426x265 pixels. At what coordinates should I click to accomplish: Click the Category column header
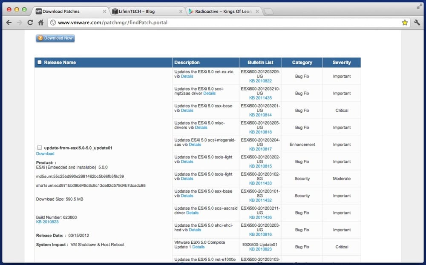tap(302, 63)
